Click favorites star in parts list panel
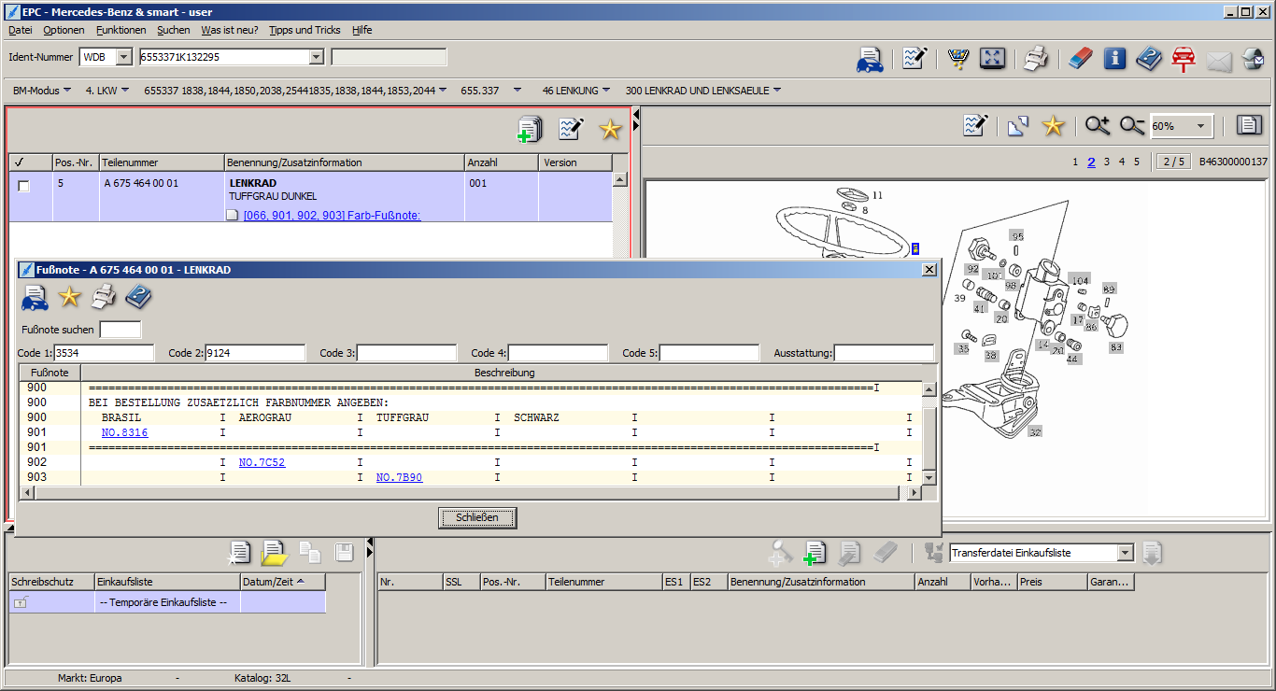This screenshot has height=691, width=1276. pyautogui.click(x=611, y=129)
